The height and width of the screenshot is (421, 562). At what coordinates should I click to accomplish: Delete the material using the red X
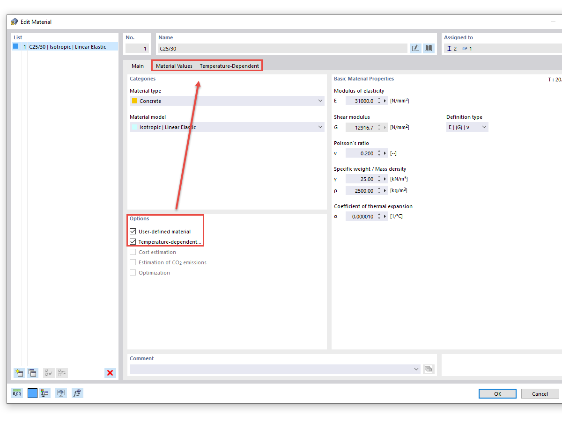[110, 373]
